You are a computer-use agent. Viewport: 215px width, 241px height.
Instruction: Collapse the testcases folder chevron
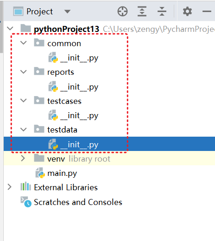coord(24,101)
